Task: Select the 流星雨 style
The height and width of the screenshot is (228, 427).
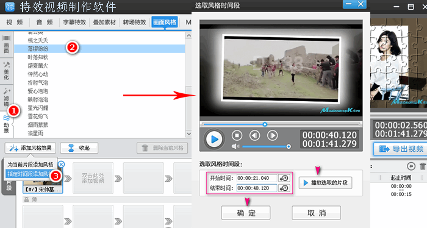Action: point(35,133)
